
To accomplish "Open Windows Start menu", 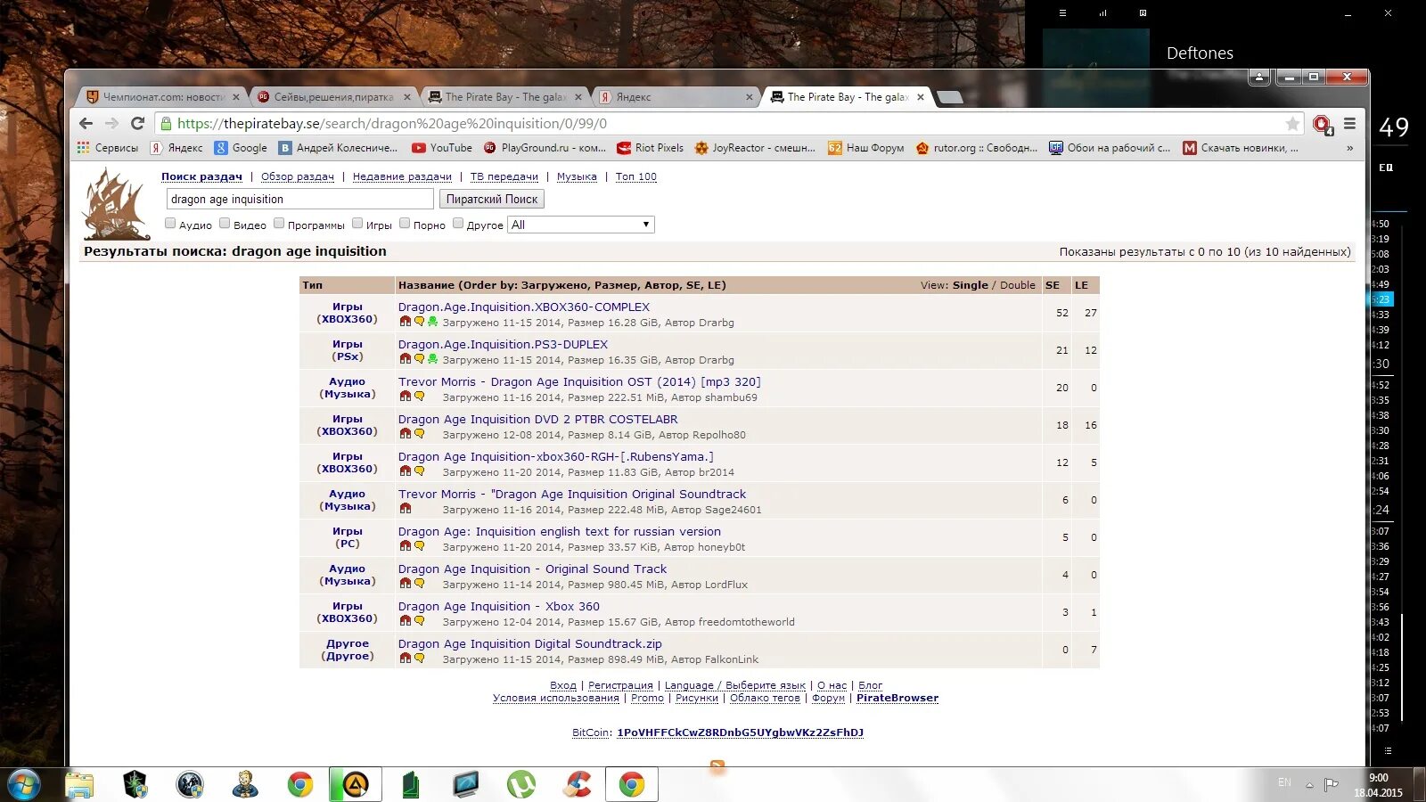I will point(23,785).
